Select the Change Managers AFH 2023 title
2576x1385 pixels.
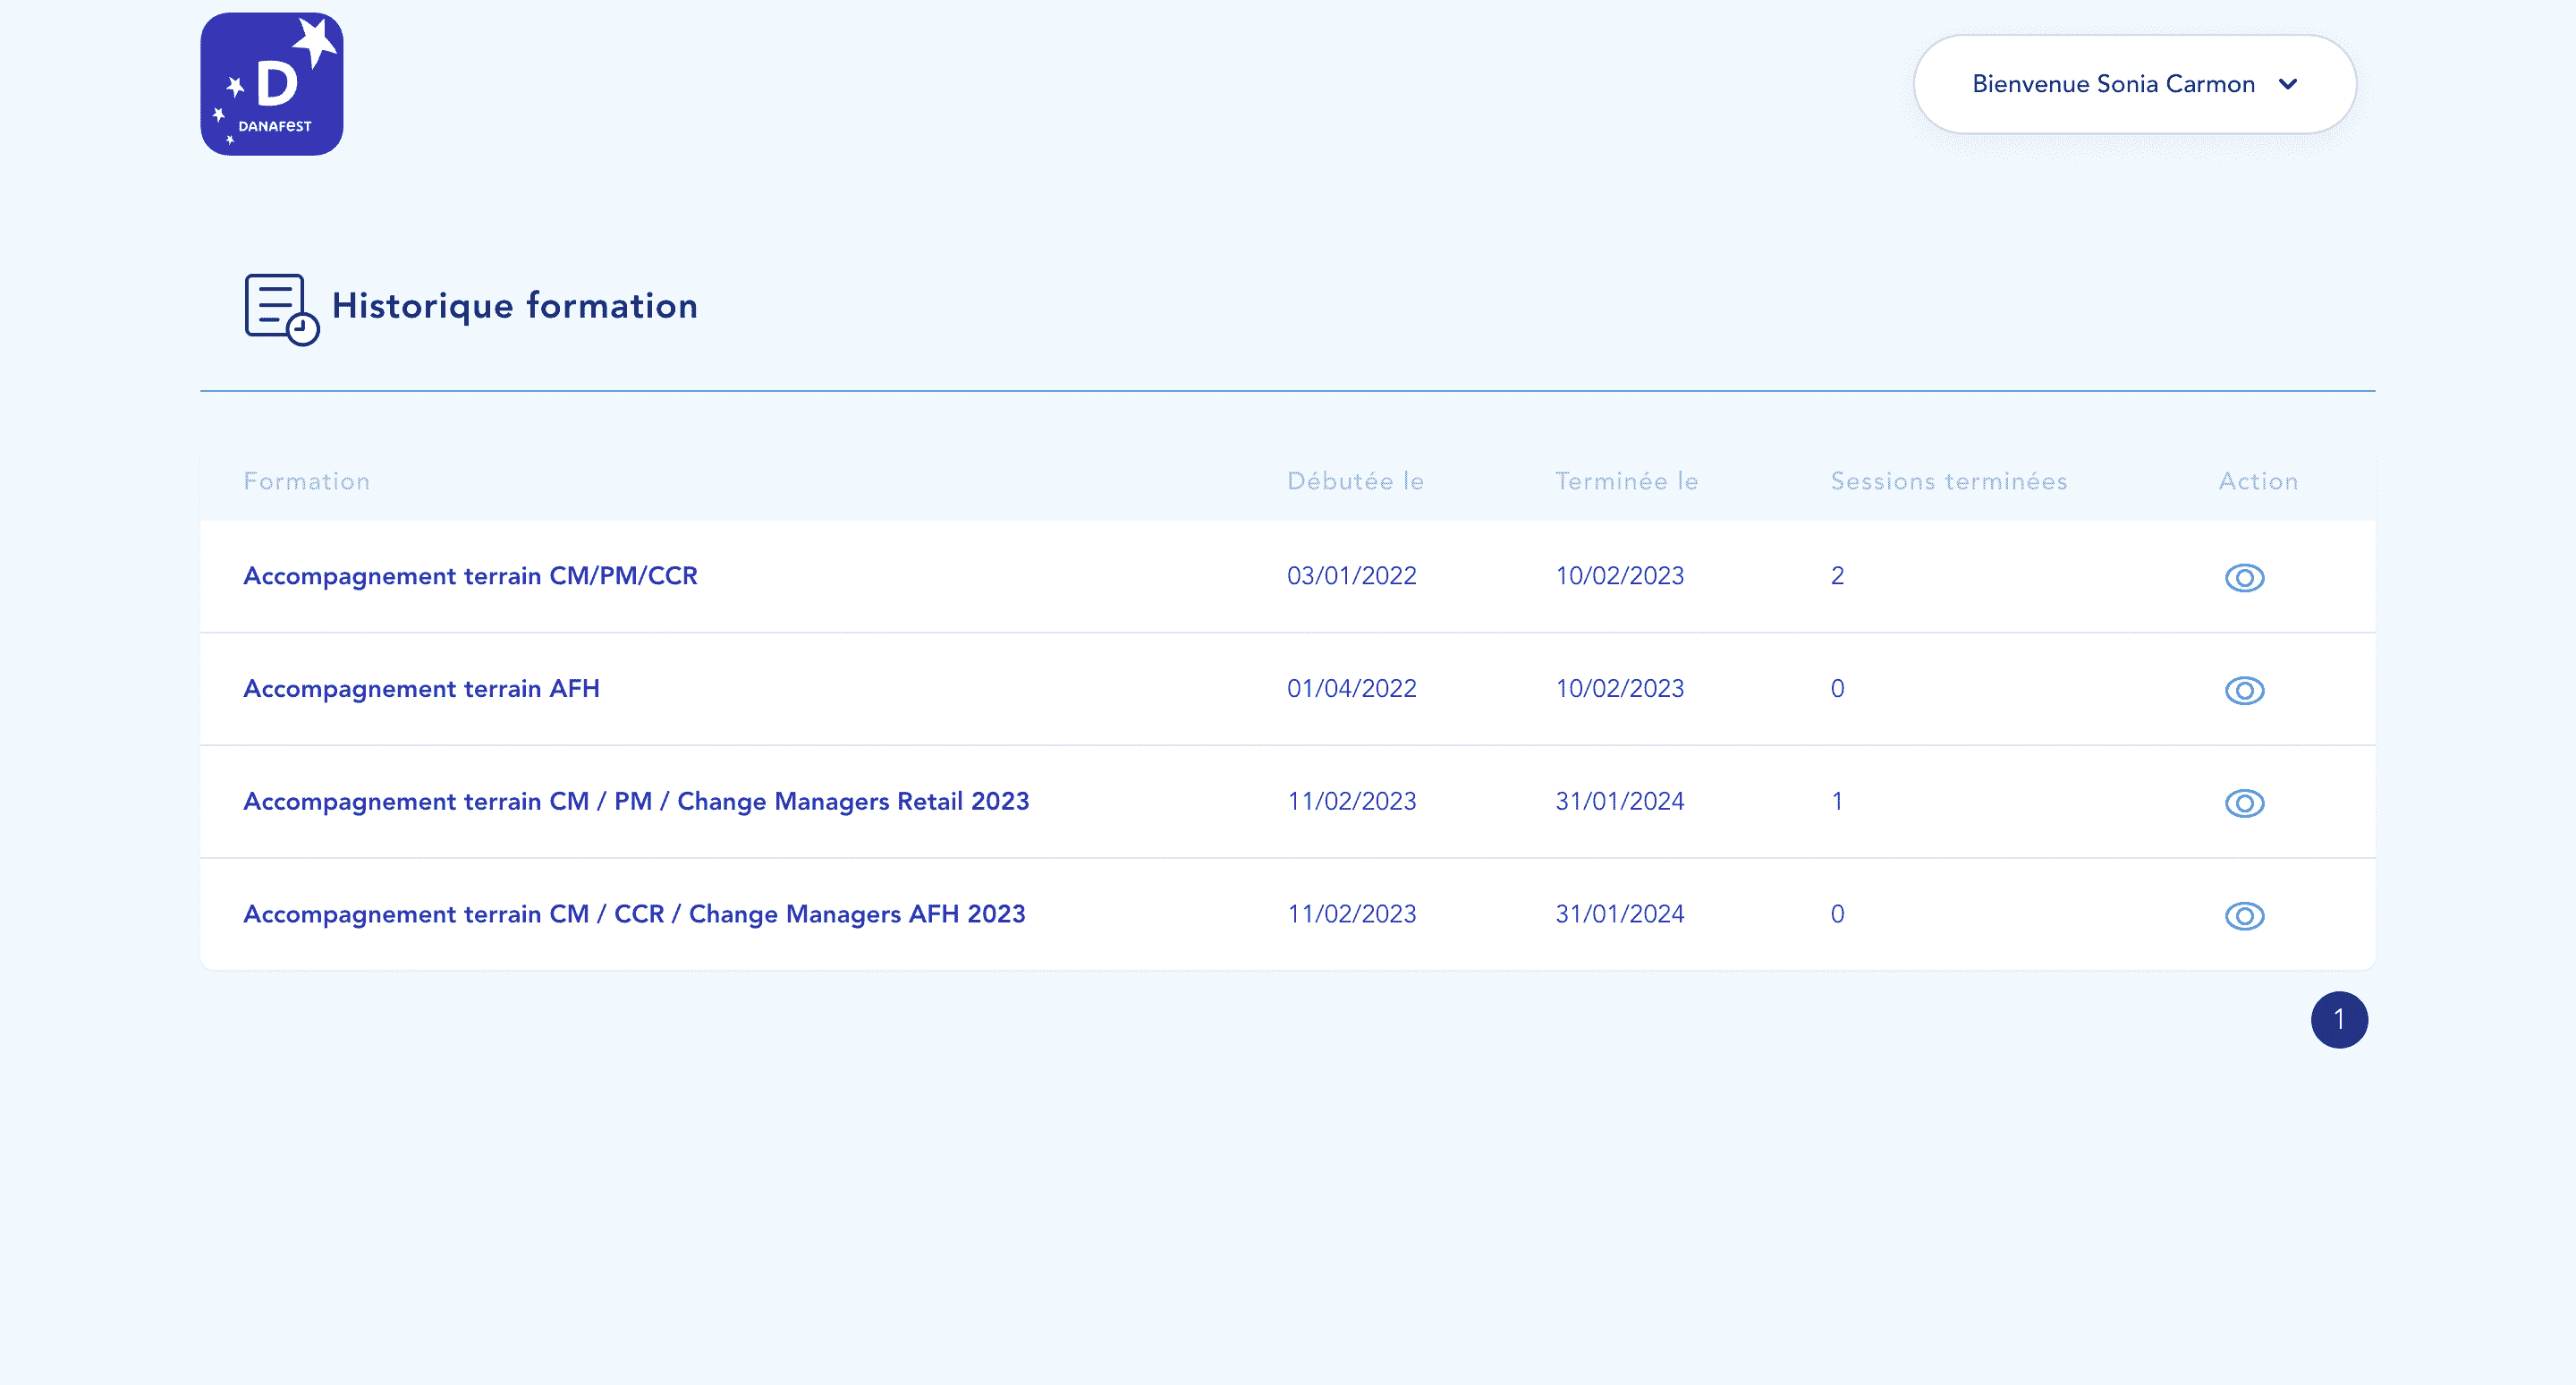634,914
